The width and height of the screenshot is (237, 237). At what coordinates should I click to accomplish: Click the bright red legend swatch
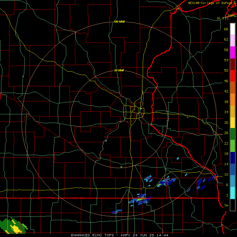pos(233,76)
